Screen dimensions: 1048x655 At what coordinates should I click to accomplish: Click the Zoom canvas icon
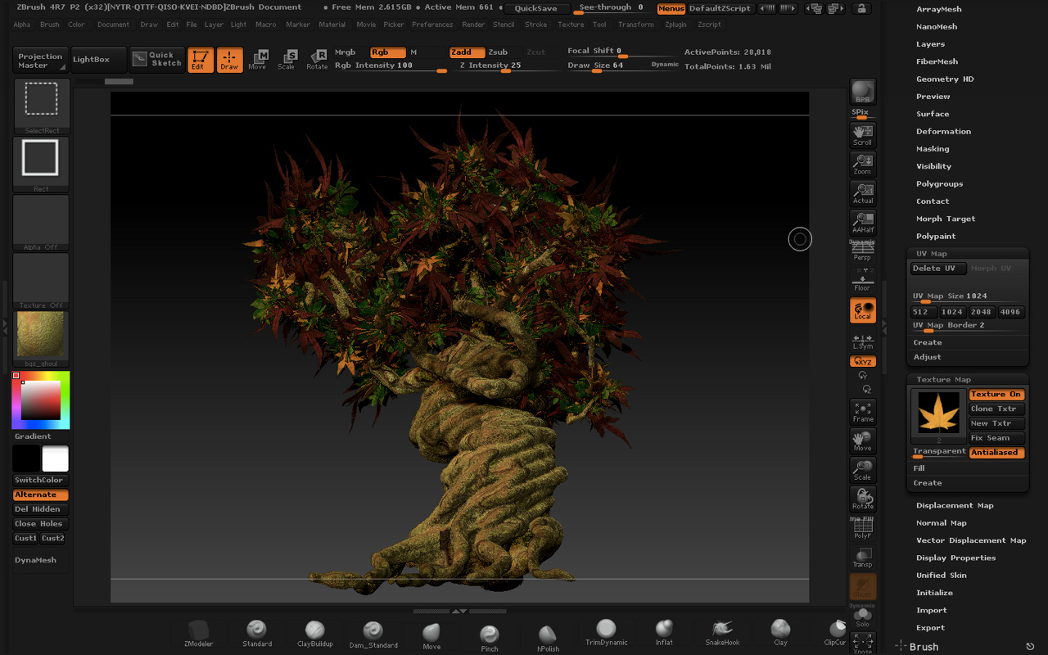click(863, 164)
